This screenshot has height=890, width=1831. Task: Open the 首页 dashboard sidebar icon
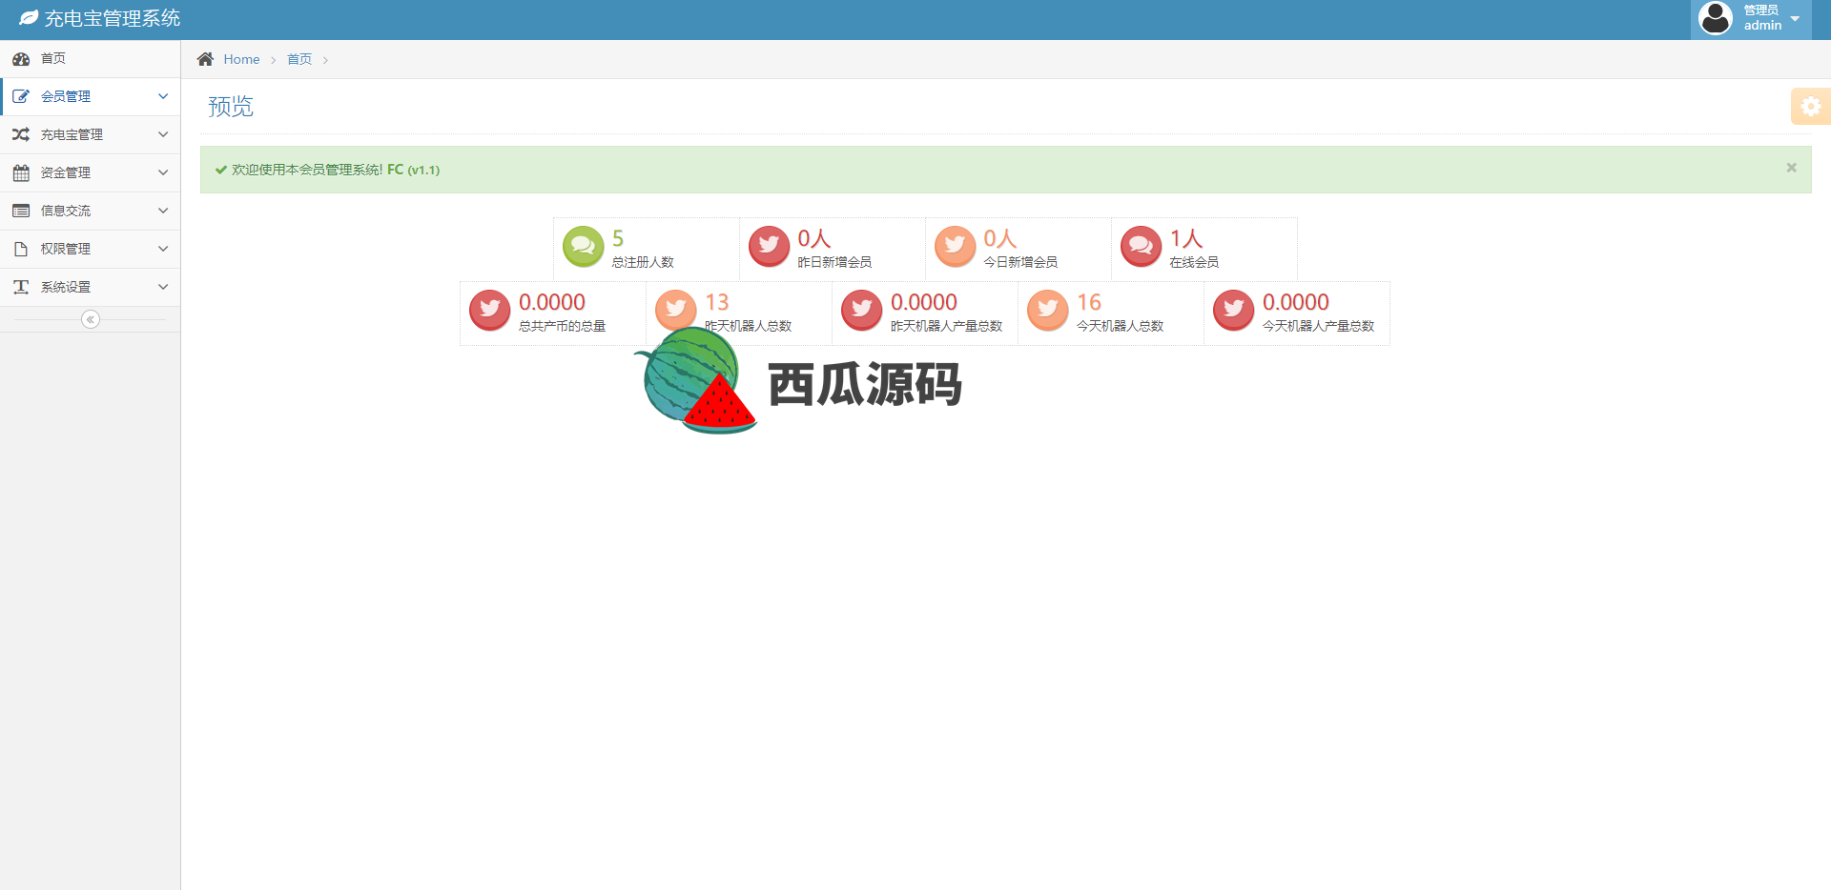(21, 59)
